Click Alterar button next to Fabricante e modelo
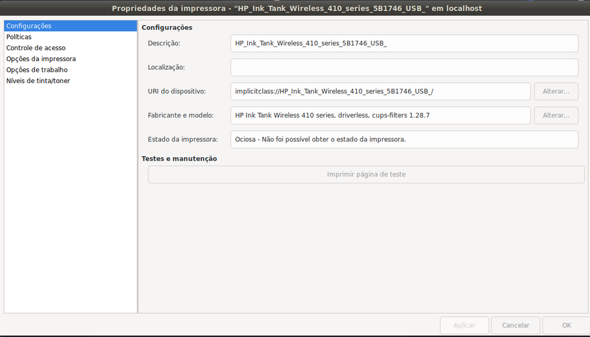 point(556,115)
